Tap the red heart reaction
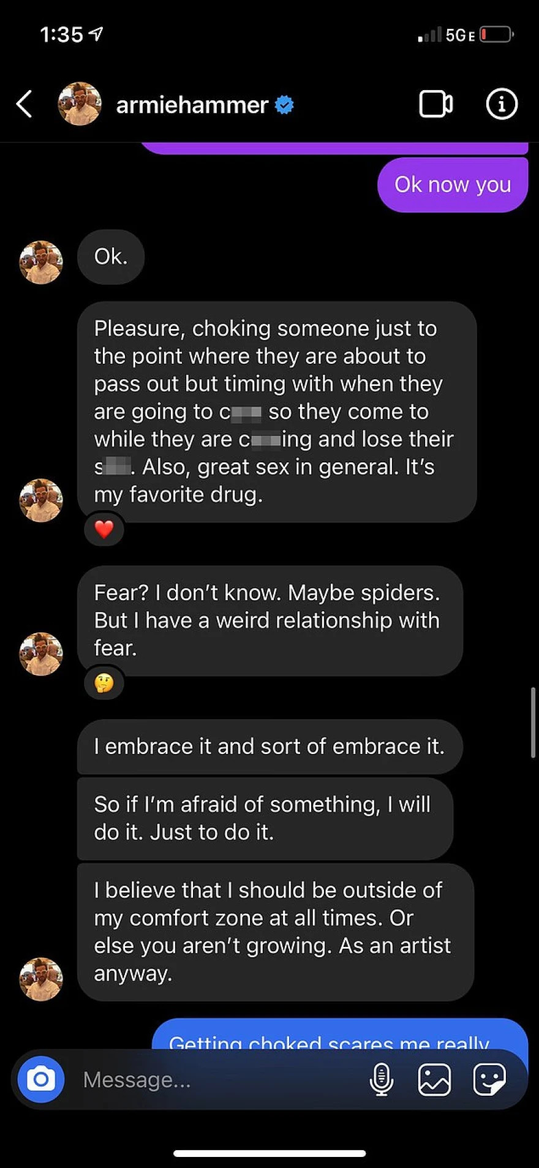Viewport: 539px width, 1168px height. coord(104,529)
